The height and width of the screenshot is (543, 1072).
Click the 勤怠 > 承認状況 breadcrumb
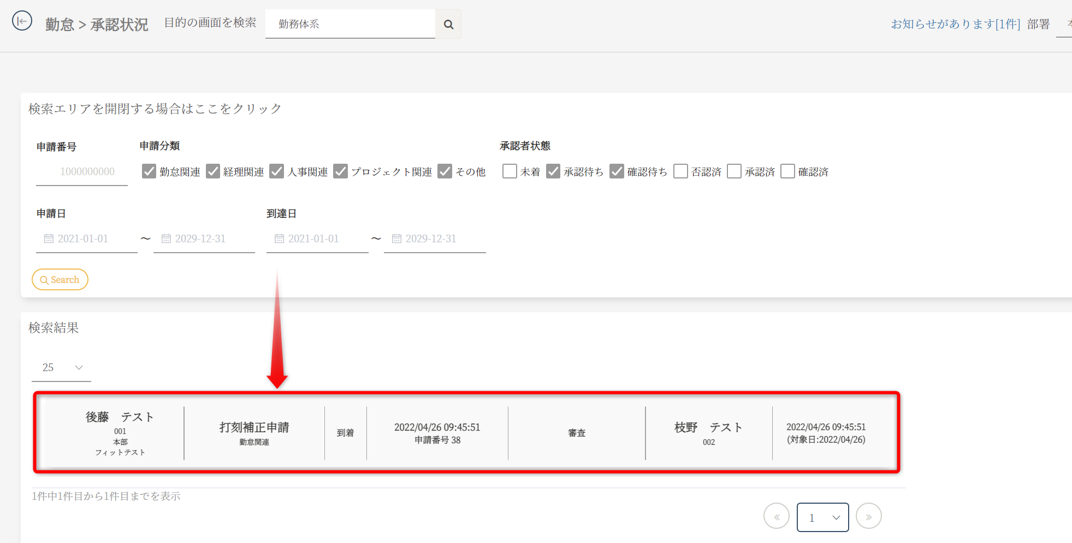pyautogui.click(x=97, y=25)
